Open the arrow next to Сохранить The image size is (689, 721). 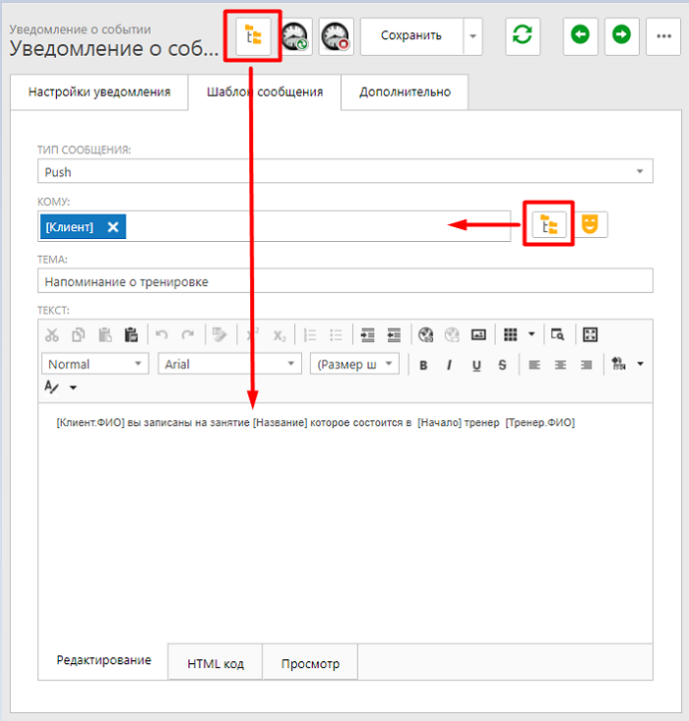[x=472, y=36]
